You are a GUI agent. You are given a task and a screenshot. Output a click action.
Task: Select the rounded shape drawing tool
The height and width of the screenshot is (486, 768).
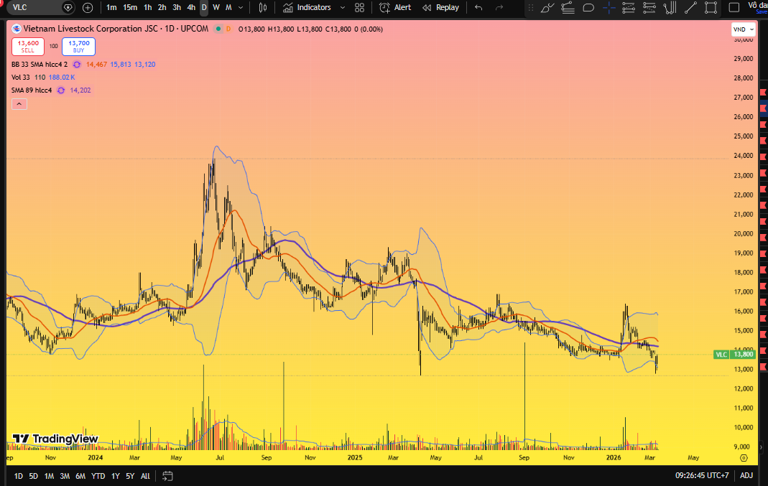click(x=588, y=7)
